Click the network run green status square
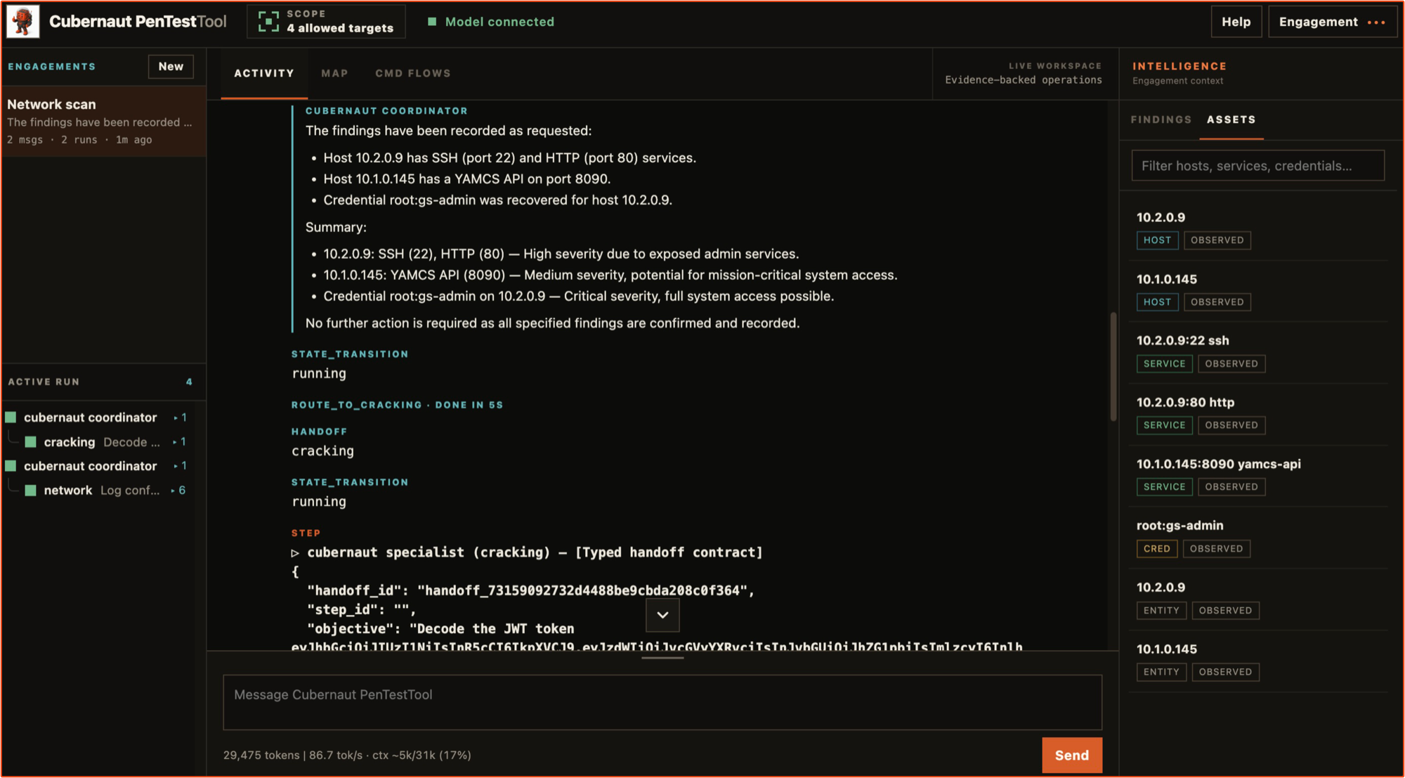The image size is (1405, 778). (x=31, y=491)
